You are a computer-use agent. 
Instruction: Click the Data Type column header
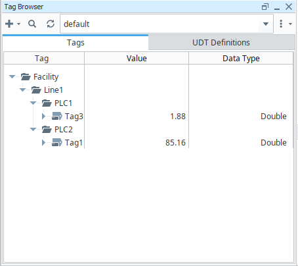click(x=241, y=59)
